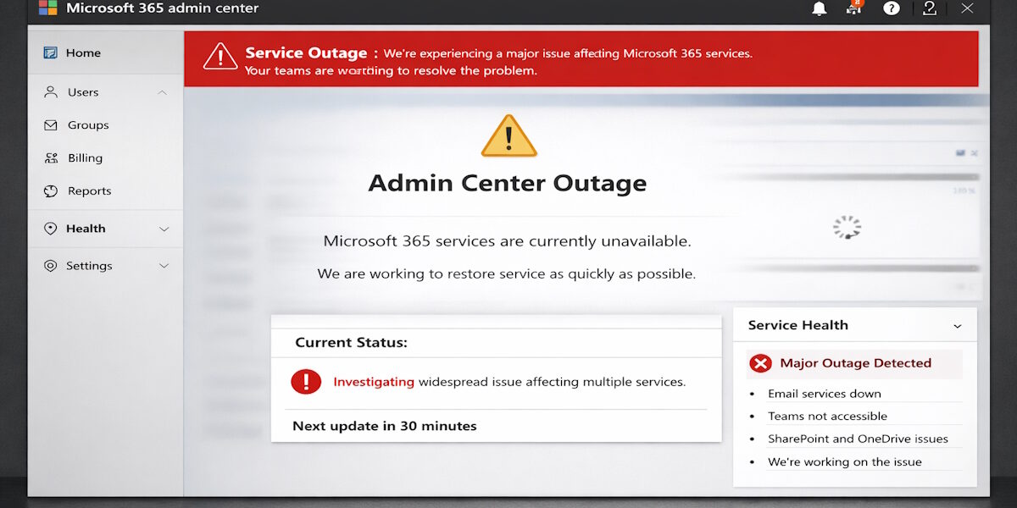Click the icon with orange badge
This screenshot has width=1017, height=508.
(853, 8)
